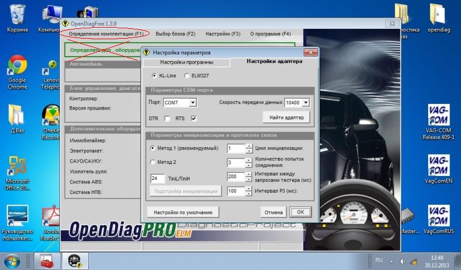This screenshot has height=270, width=461.
Task: Click the Интервал P3 value field
Action: (x=236, y=191)
